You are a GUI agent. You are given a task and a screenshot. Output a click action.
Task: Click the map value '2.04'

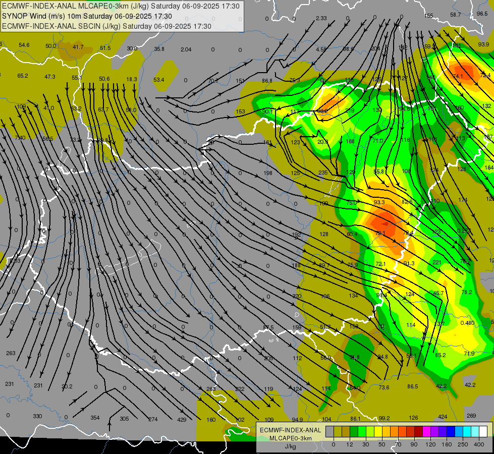tap(186, 49)
